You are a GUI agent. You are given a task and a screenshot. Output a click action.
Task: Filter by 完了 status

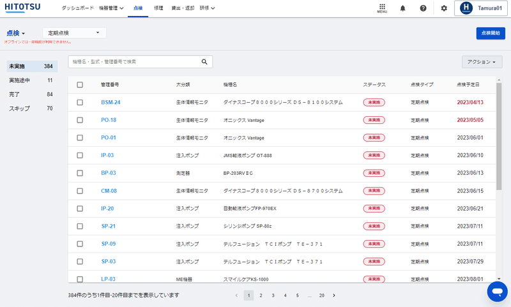click(32, 94)
